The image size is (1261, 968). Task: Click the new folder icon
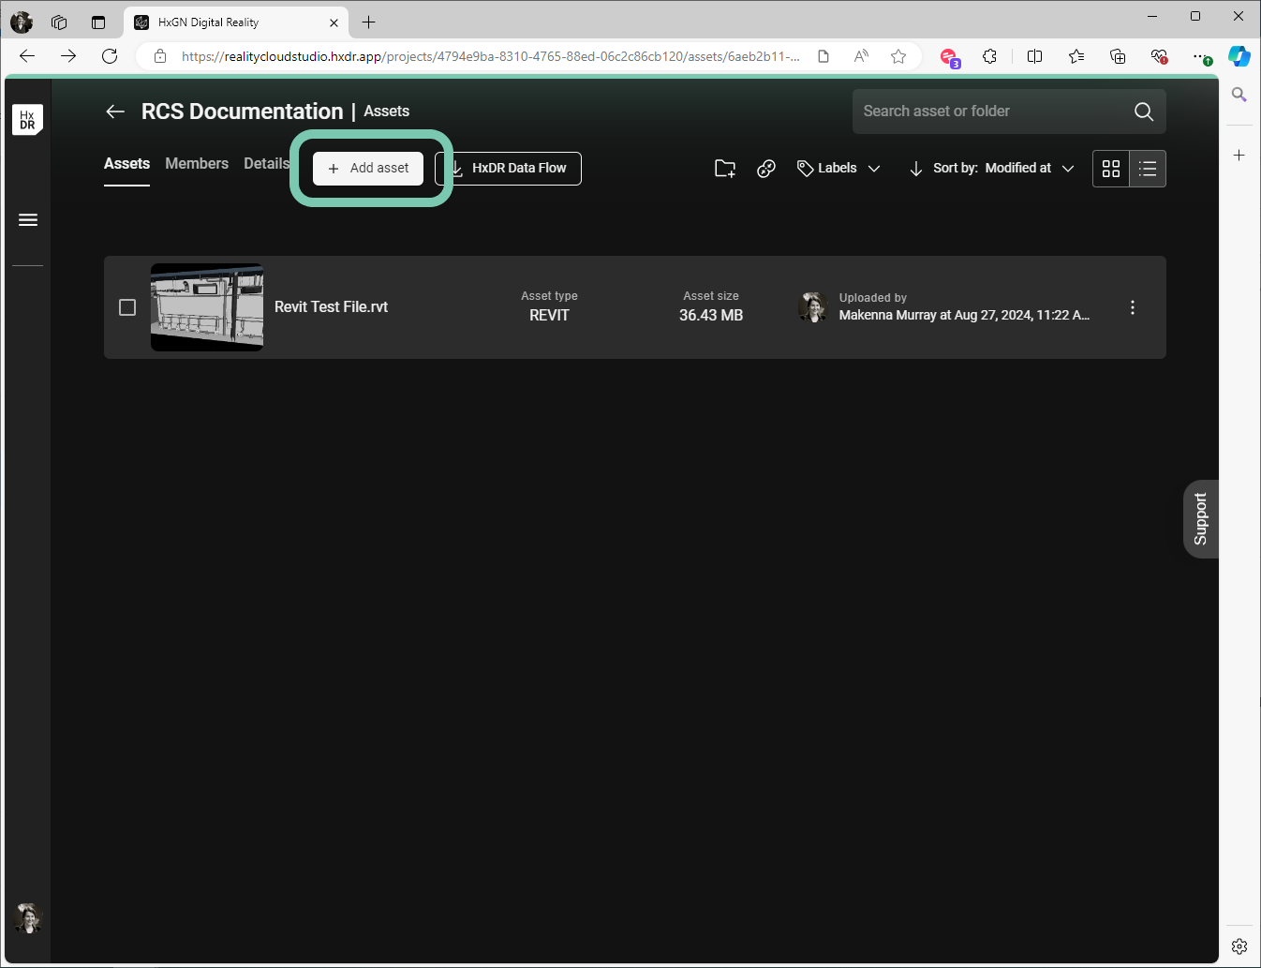pyautogui.click(x=725, y=169)
